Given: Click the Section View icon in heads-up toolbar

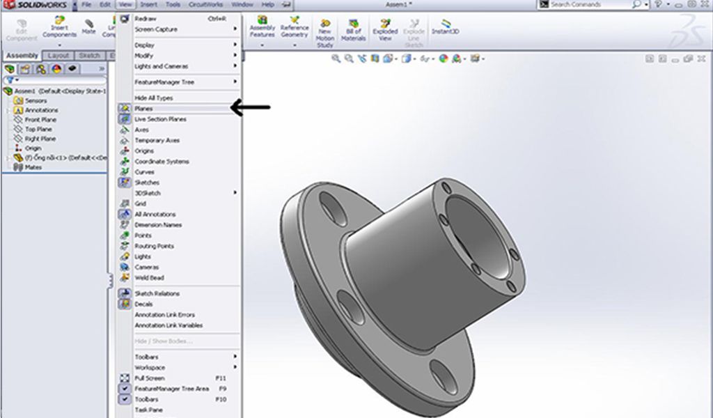Looking at the screenshot, I should [375, 59].
